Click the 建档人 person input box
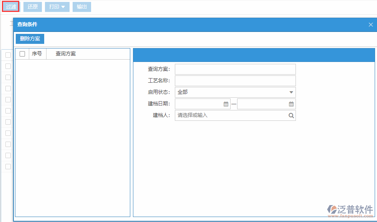This screenshot has height=222, width=377. [231, 115]
